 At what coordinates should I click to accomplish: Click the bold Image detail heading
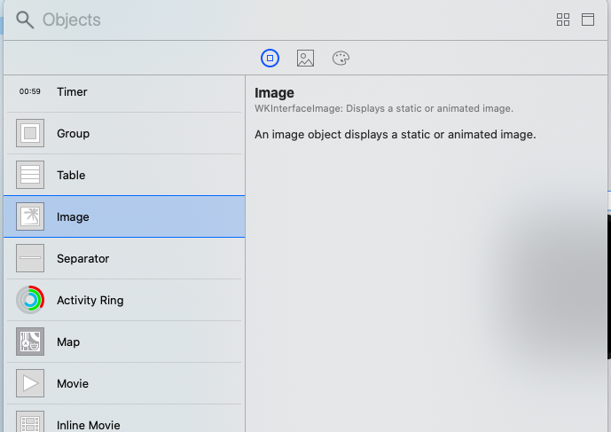coord(274,93)
